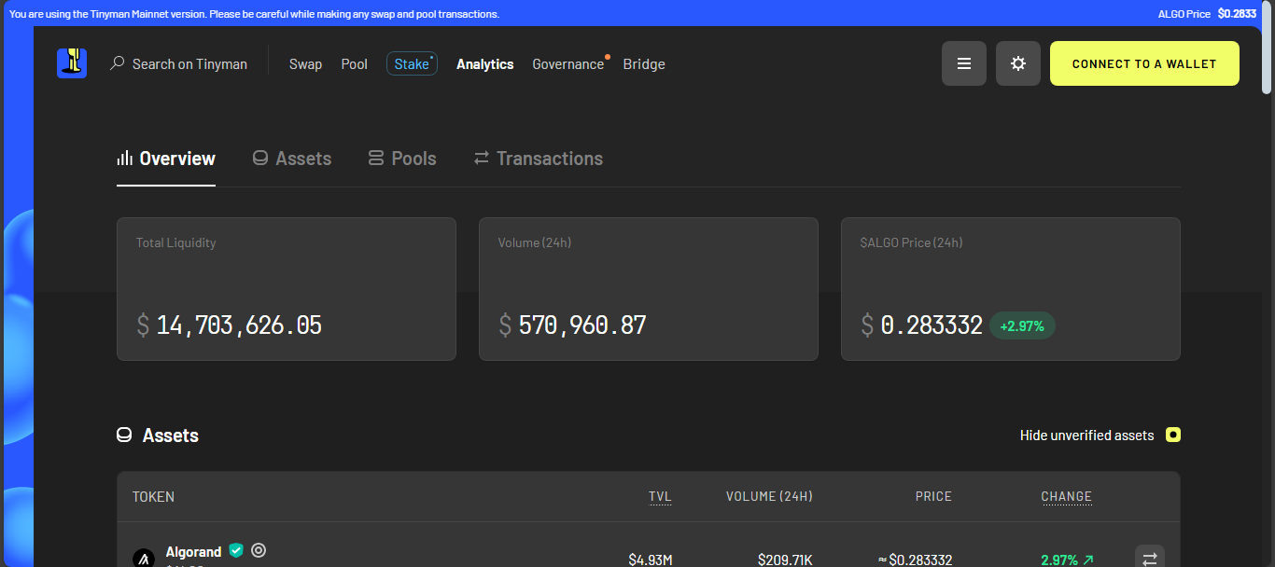Screen dimensions: 1275x567
Task: Switch to the Transactions tab
Action: pos(539,159)
